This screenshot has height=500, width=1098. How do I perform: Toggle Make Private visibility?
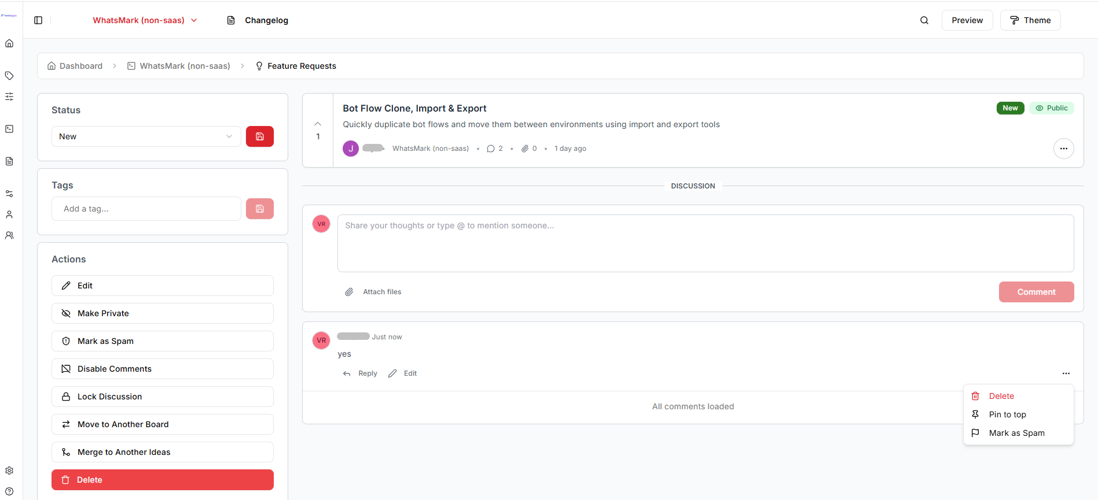pyautogui.click(x=162, y=313)
